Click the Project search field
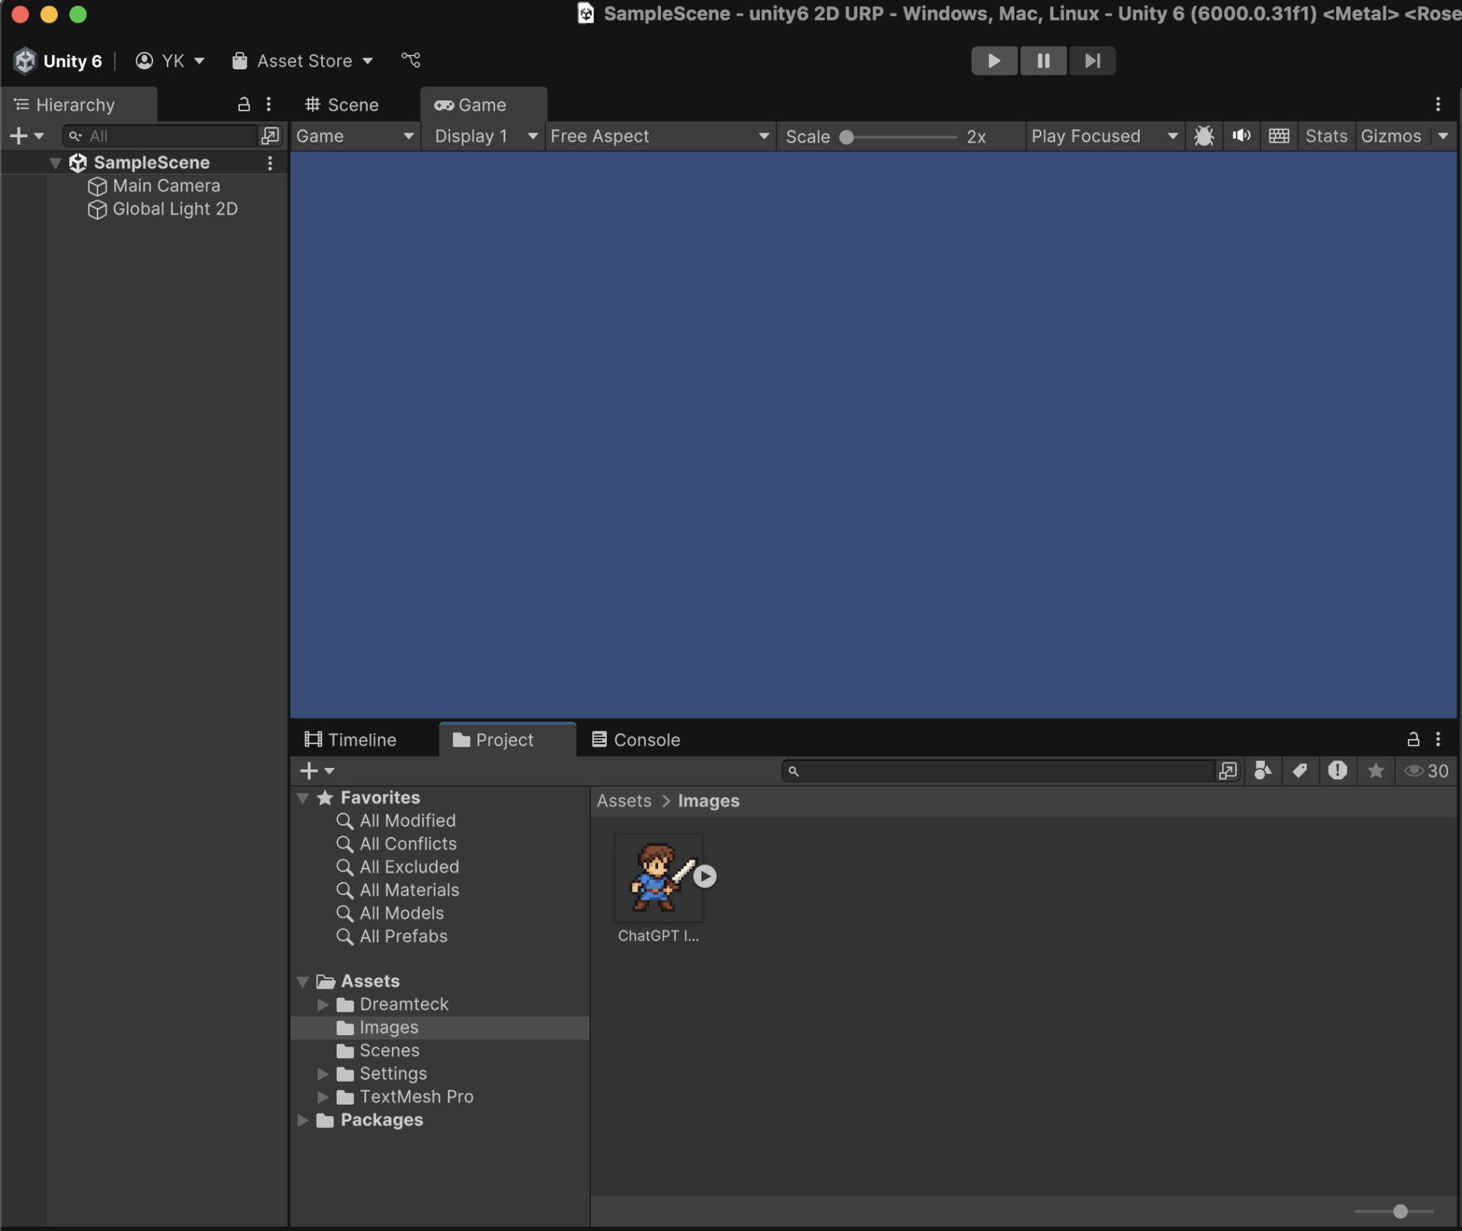The image size is (1462, 1231). 998,771
